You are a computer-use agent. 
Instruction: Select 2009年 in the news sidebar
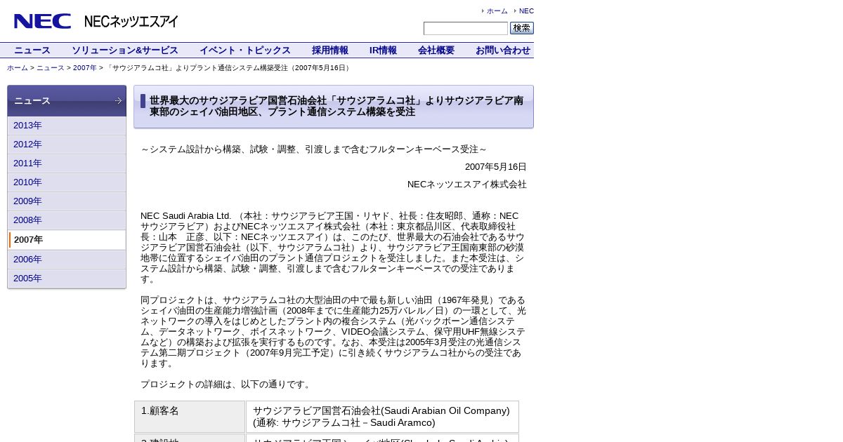[67, 201]
